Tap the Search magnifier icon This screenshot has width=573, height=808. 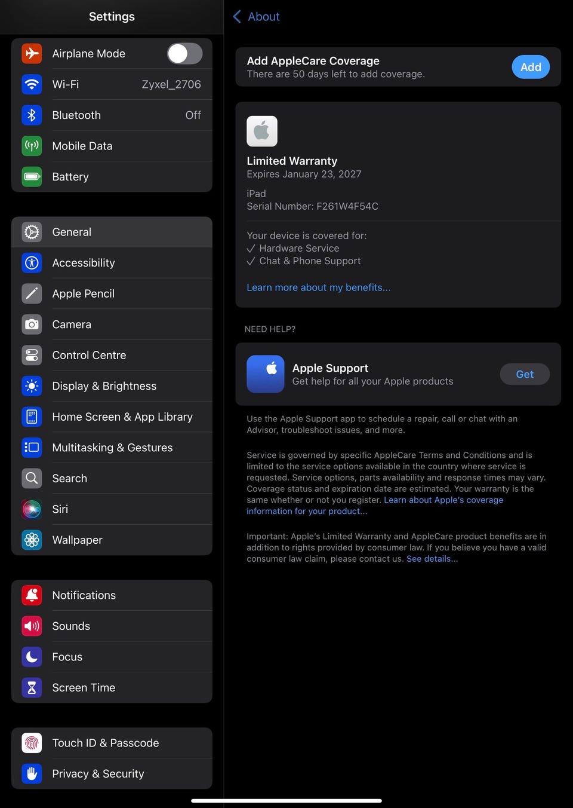pos(32,478)
